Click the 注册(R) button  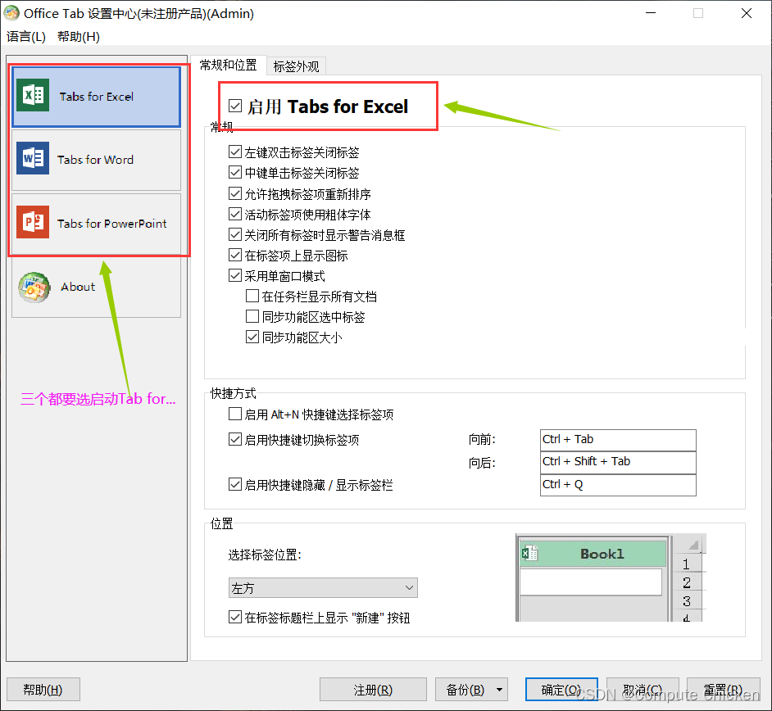(x=373, y=690)
